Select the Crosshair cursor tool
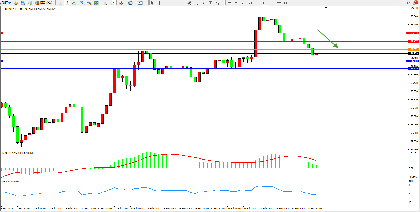 pos(159,3)
